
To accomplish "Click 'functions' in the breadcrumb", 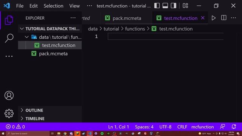I will pyautogui.click(x=135, y=29).
